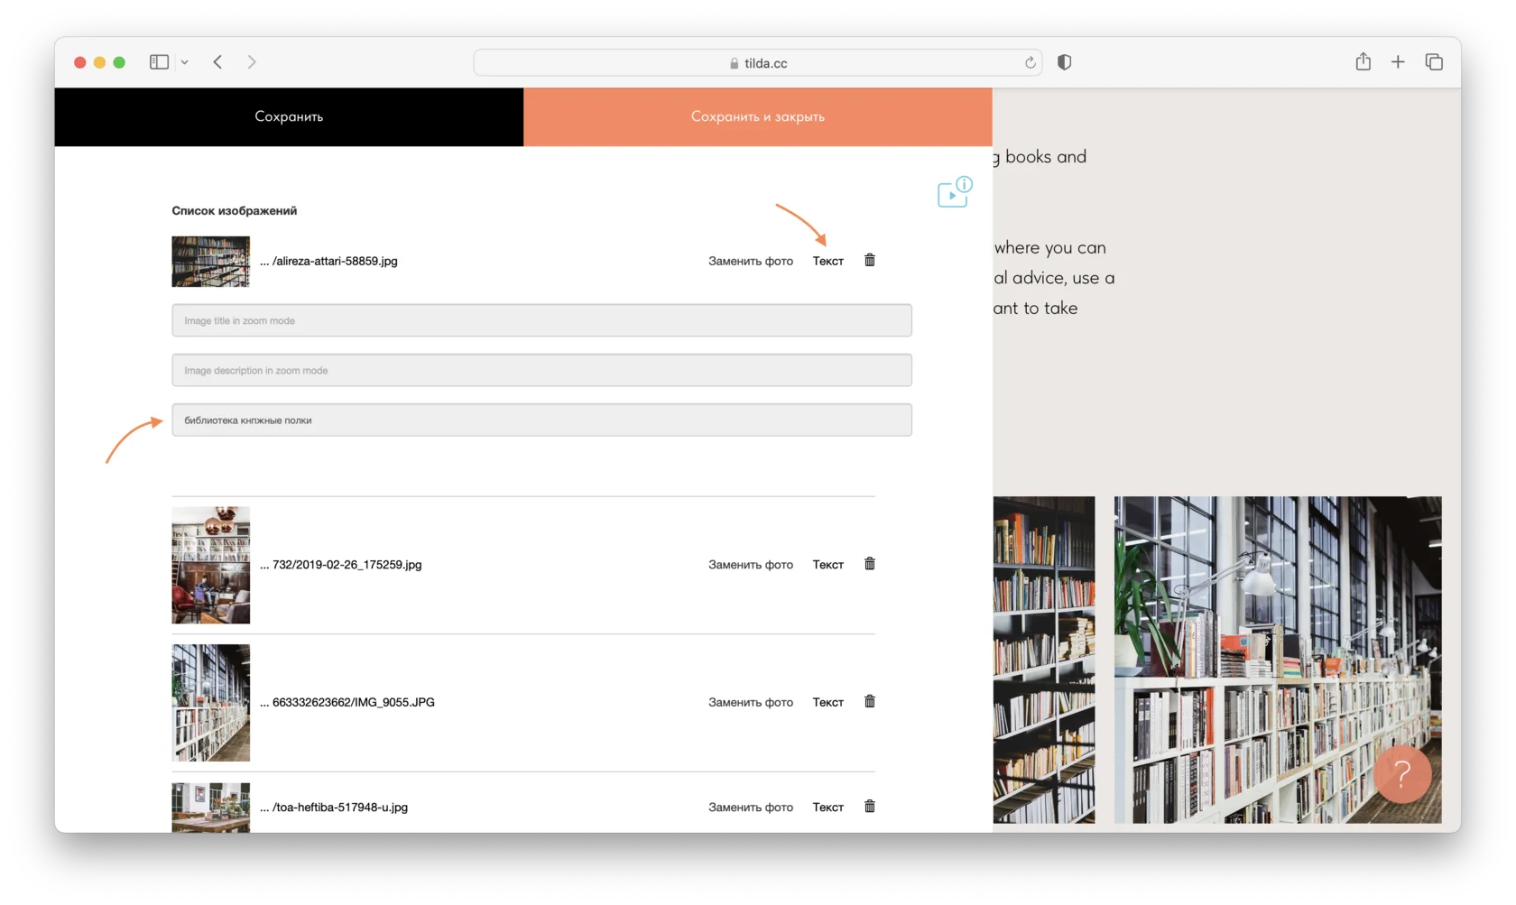1516x905 pixels.
Task: Show the tab overview in Safari
Action: coord(1434,62)
